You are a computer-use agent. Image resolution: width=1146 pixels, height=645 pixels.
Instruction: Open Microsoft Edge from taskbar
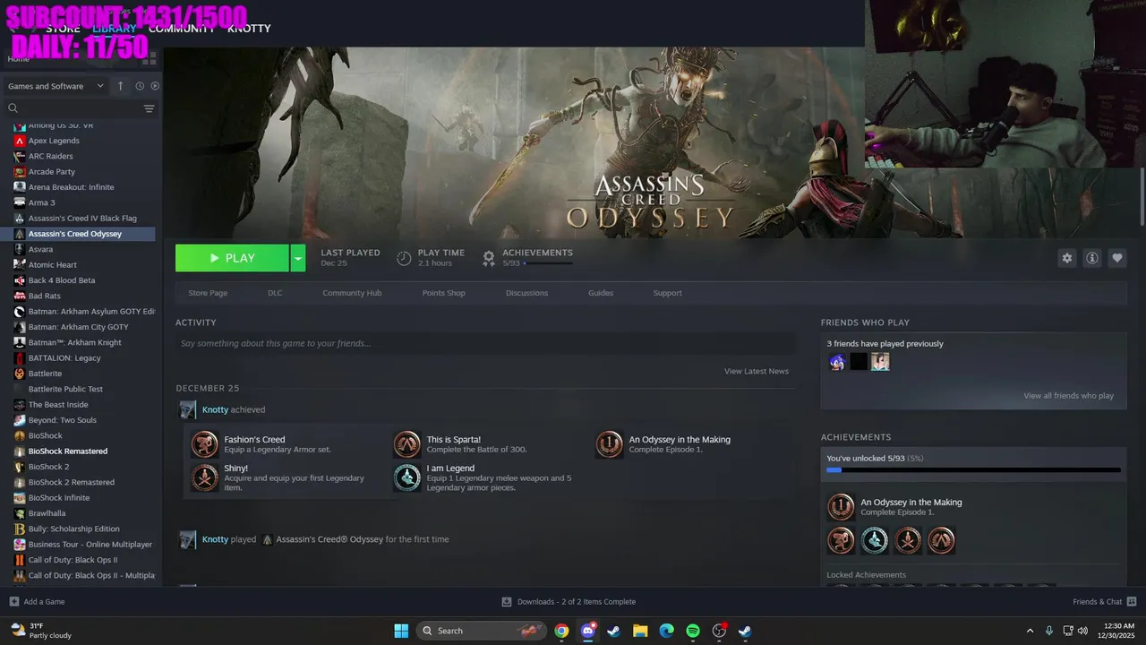tap(666, 631)
